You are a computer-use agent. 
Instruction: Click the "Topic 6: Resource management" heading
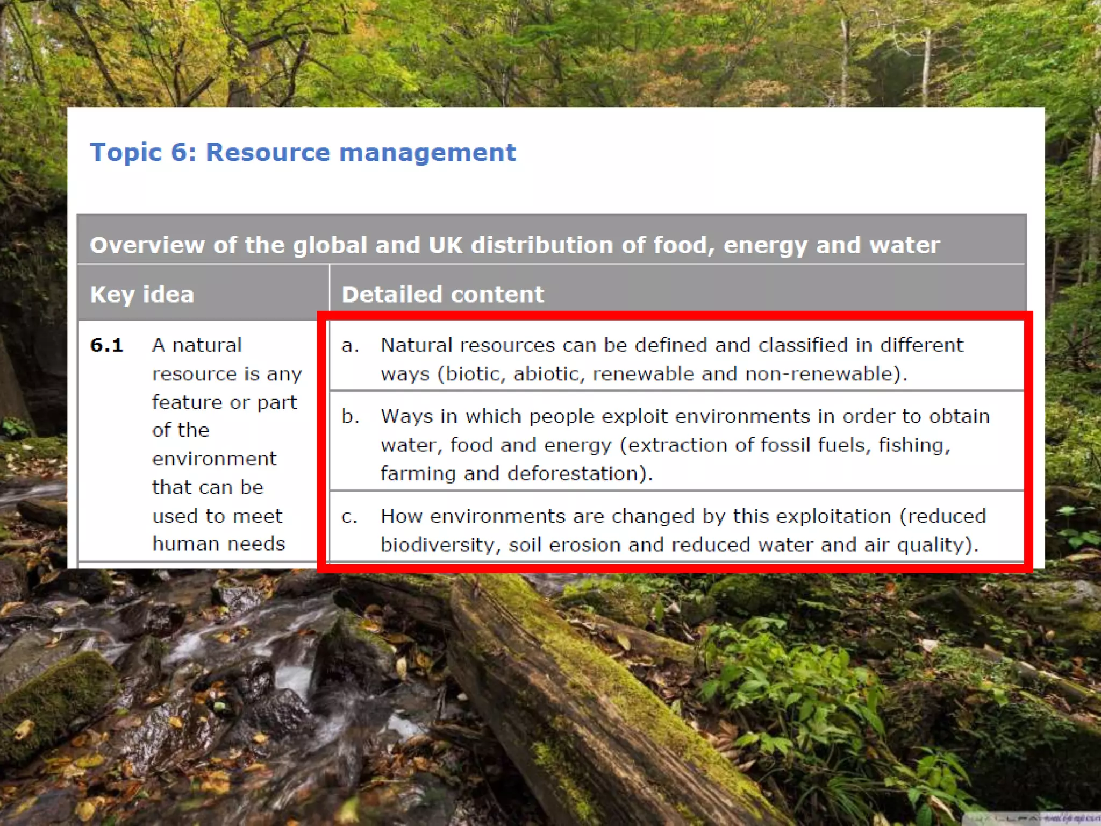(303, 152)
